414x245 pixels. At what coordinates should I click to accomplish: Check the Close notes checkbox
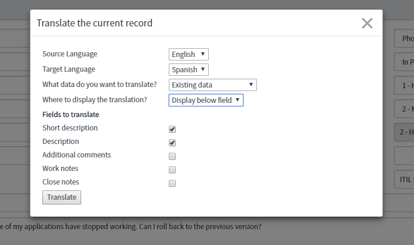pyautogui.click(x=172, y=183)
